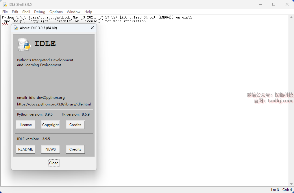Click the IDLE Shell window title icon
The image size is (294, 193).
(x=5, y=4)
